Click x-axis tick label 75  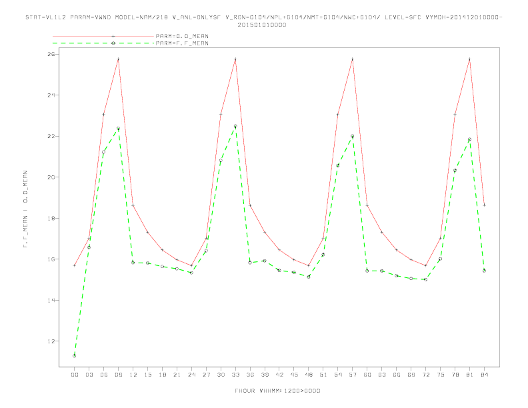(440, 375)
